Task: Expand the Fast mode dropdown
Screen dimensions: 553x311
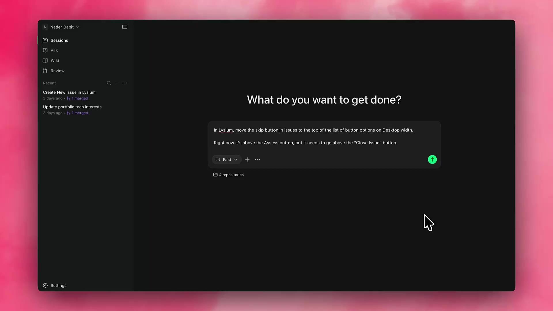Action: coord(227,160)
